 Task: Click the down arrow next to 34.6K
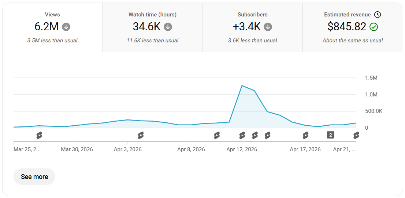[x=168, y=27]
